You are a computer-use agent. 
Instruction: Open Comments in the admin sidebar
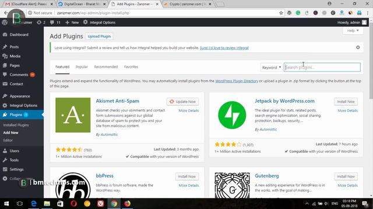click(19, 75)
